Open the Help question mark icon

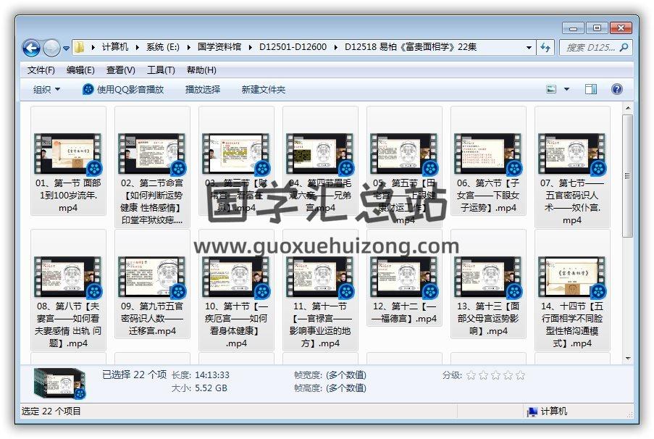[617, 89]
